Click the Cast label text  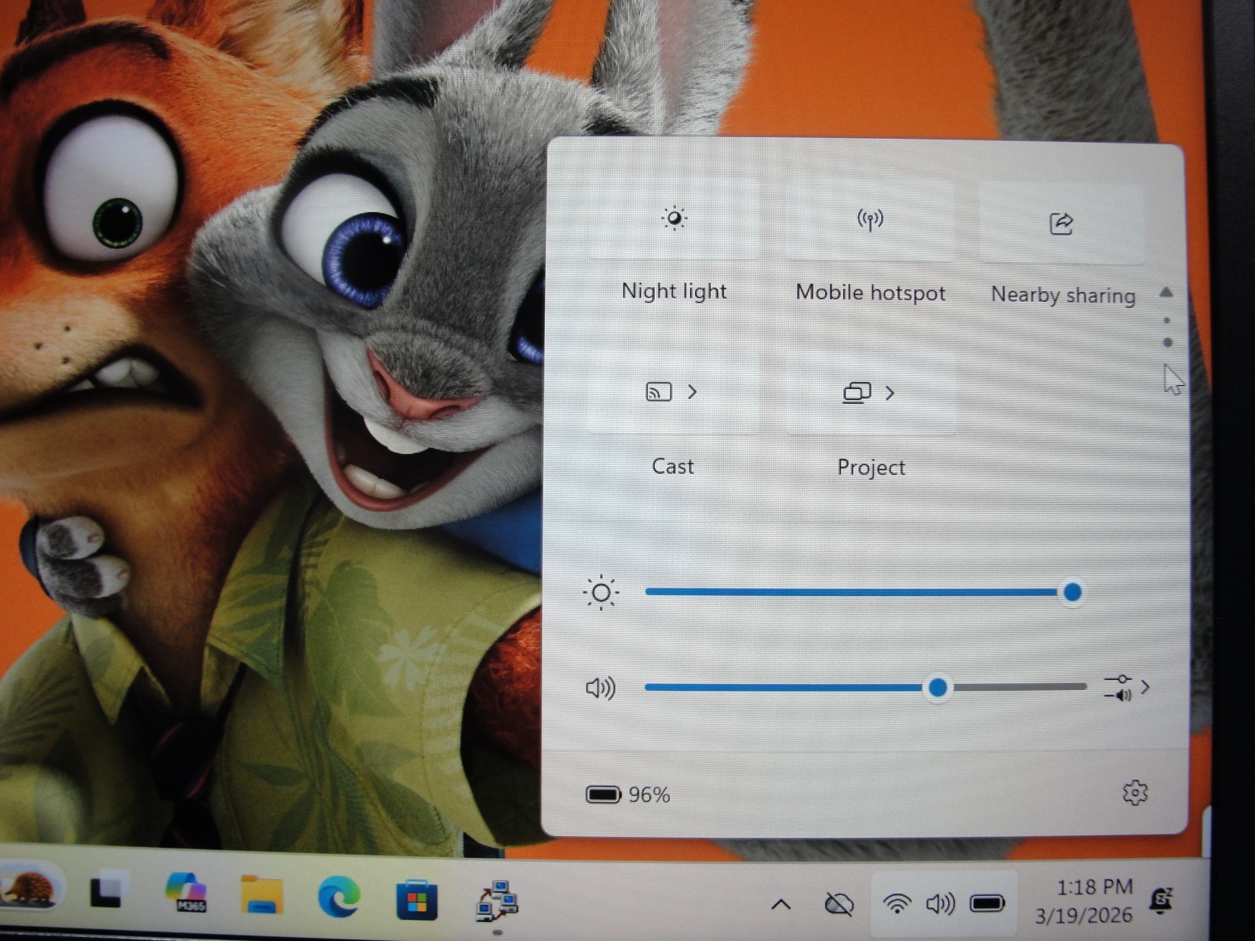click(x=673, y=467)
